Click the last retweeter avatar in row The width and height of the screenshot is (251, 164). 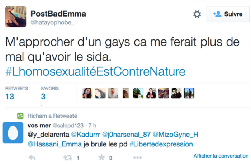point(189,93)
